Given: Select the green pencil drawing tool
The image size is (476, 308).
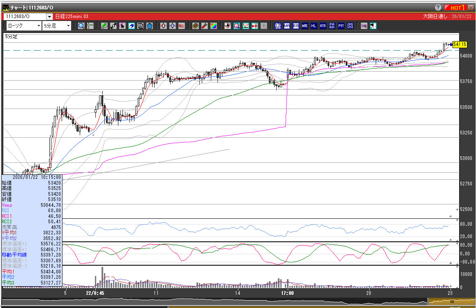Looking at the screenshot, I should (x=104, y=26).
